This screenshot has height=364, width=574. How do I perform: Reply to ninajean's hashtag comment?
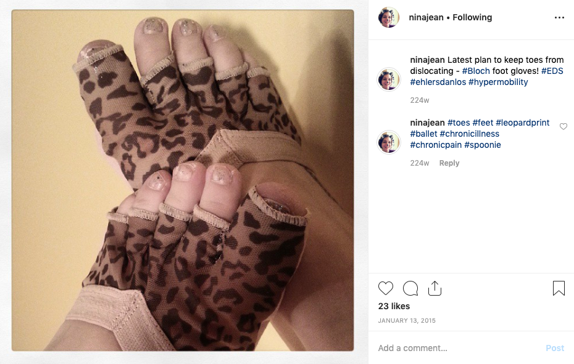(449, 163)
